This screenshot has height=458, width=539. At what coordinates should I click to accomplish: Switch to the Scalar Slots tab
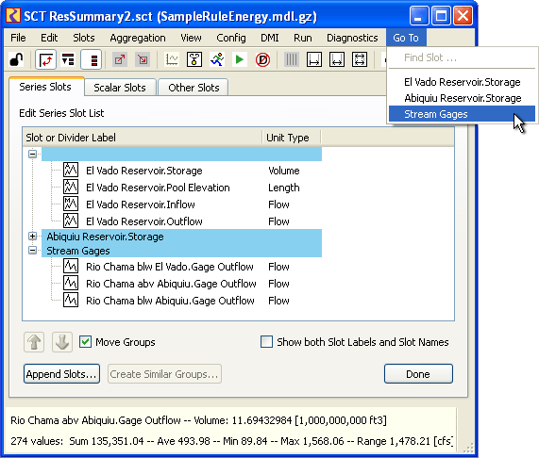click(x=120, y=88)
